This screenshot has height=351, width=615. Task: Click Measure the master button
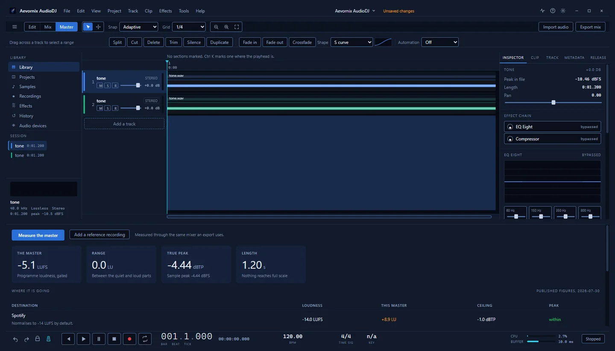point(38,235)
